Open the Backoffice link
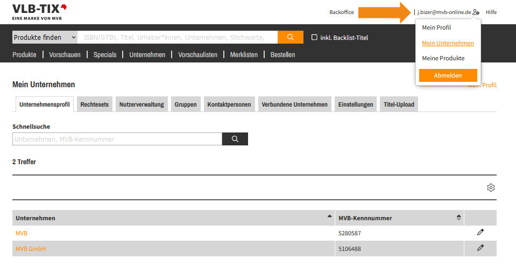 pyautogui.click(x=342, y=12)
